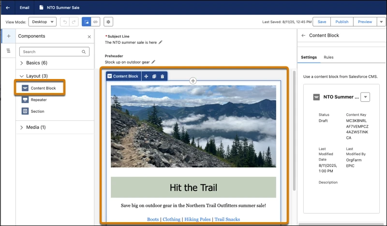
Task: Duplicate the selected Content Block
Action: tap(154, 76)
